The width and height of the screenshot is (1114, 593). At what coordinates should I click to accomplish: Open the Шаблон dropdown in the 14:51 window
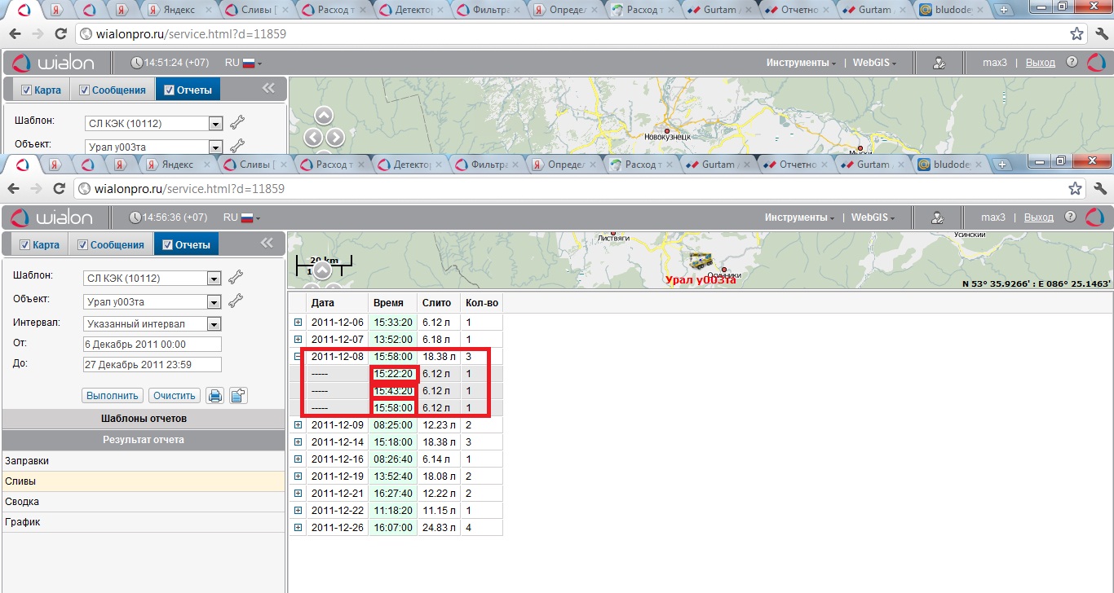[x=216, y=124]
